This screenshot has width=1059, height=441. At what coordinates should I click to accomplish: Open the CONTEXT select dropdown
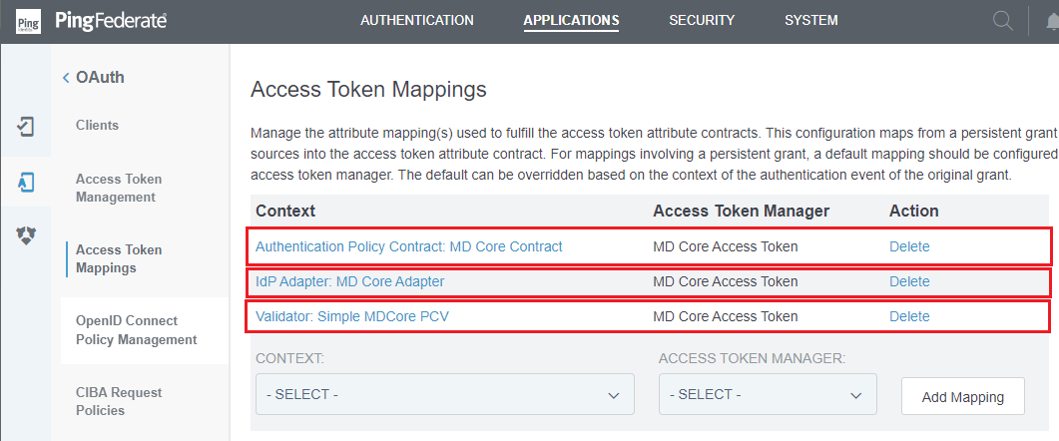[x=445, y=394]
